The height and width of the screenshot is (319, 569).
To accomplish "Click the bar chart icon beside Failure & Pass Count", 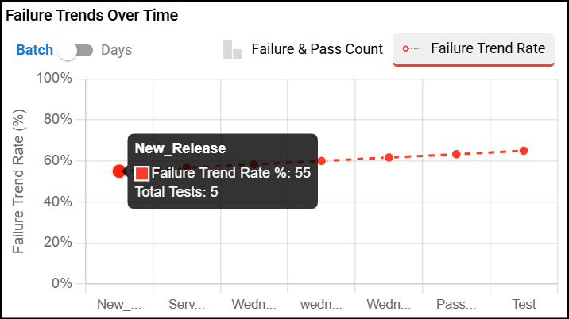I will (232, 49).
